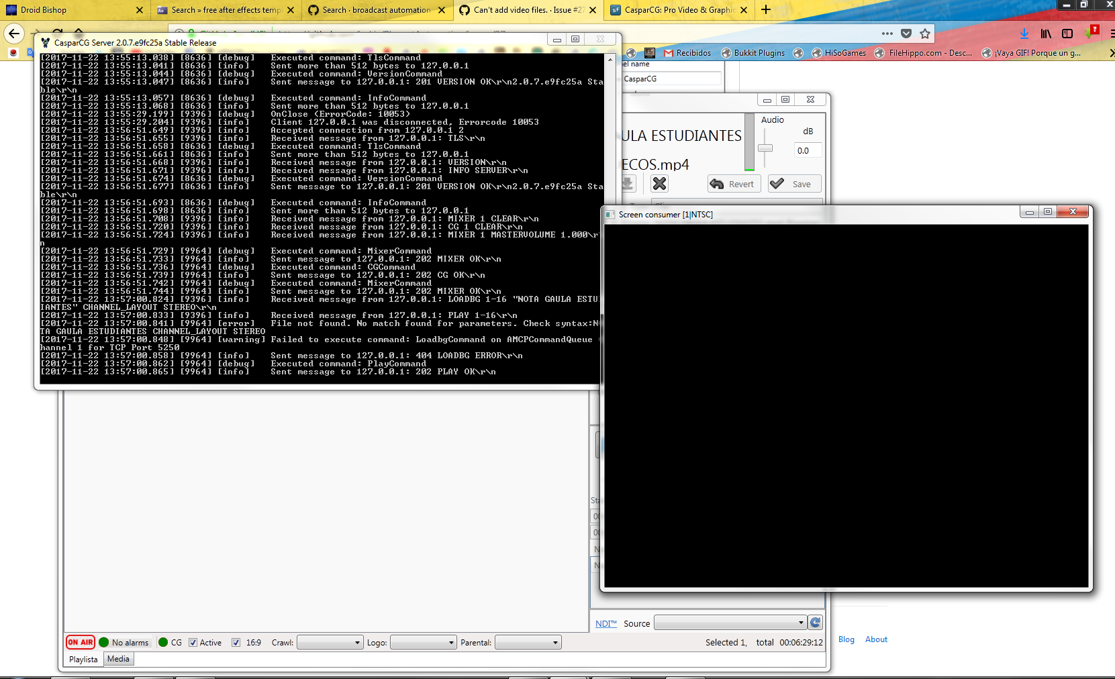Viewport: 1115px width, 679px height.
Task: Click the green download extension icon with red badge
Action: [x=1092, y=32]
